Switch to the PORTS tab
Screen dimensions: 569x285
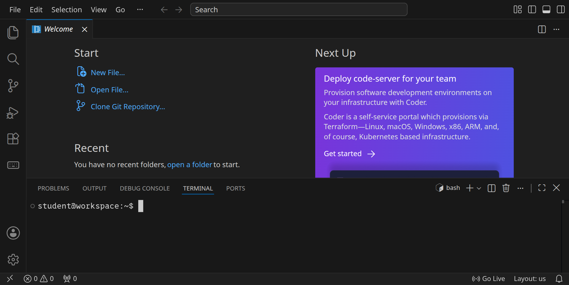pyautogui.click(x=236, y=188)
